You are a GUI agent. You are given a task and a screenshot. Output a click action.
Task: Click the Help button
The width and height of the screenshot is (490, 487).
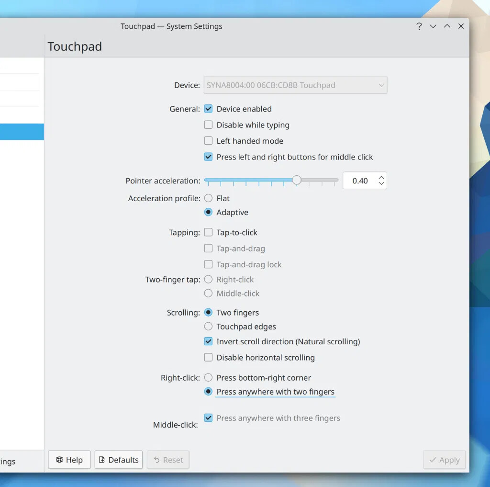(69, 460)
